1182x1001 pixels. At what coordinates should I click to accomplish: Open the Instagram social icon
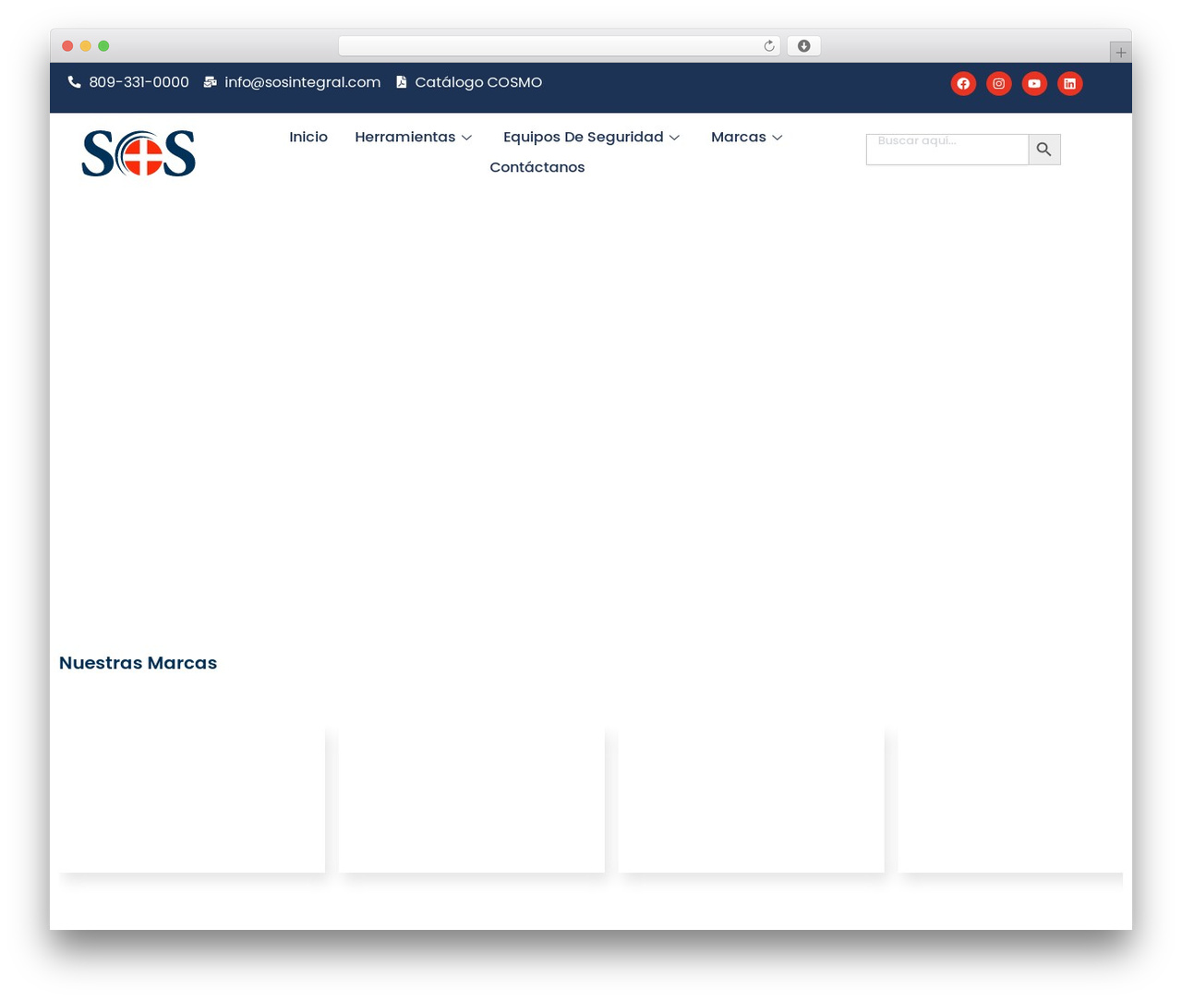pyautogui.click(x=998, y=84)
